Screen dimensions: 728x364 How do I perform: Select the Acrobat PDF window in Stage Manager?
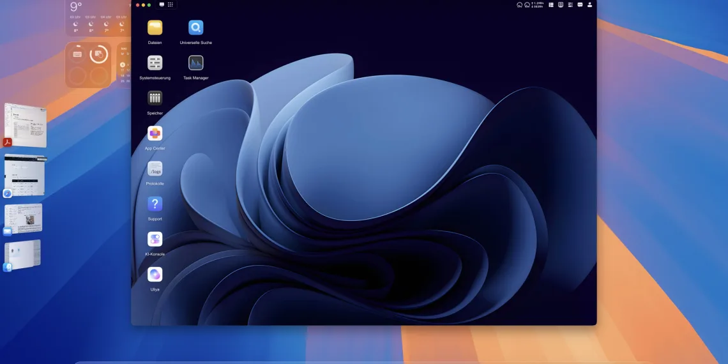pyautogui.click(x=26, y=125)
